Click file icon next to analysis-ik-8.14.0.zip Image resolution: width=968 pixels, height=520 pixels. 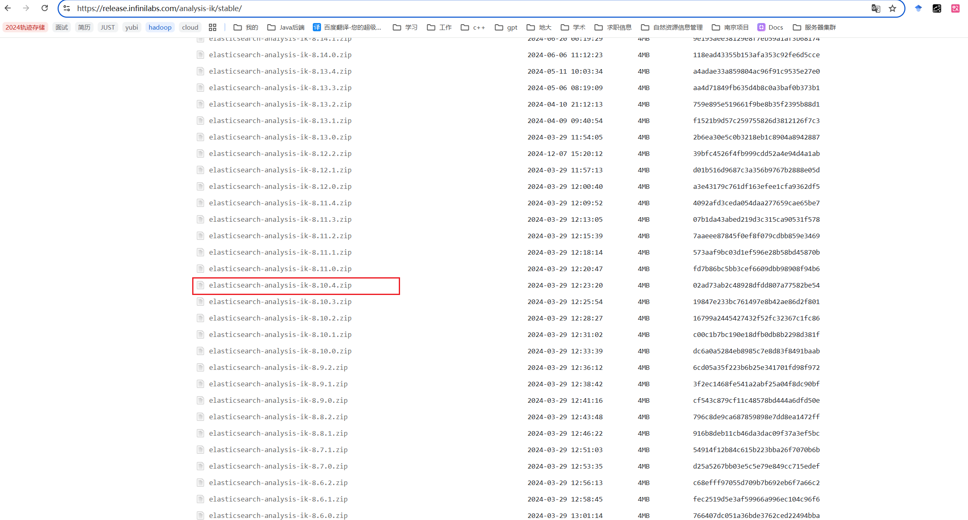[x=200, y=55]
